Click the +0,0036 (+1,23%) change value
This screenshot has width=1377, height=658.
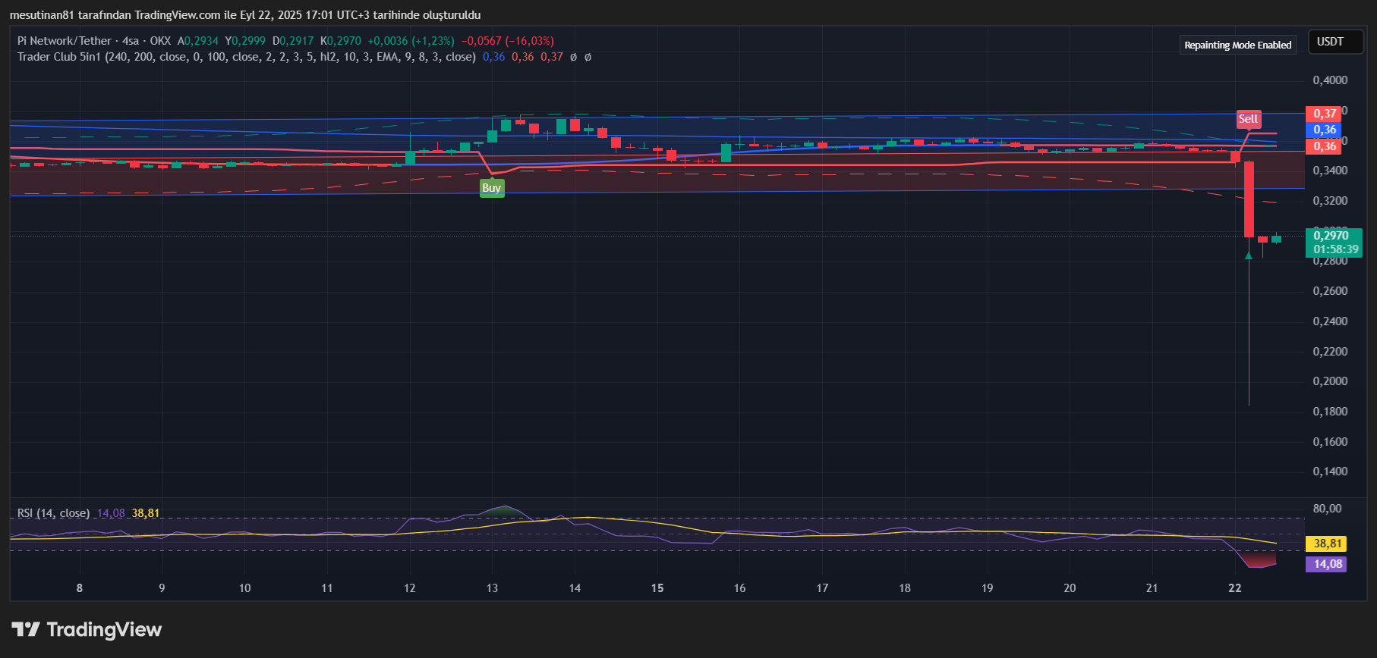click(411, 41)
